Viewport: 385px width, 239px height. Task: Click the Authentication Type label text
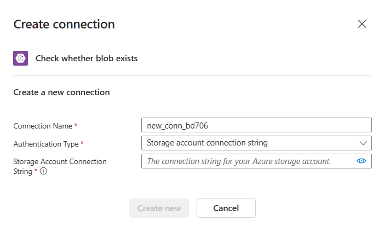(46, 144)
